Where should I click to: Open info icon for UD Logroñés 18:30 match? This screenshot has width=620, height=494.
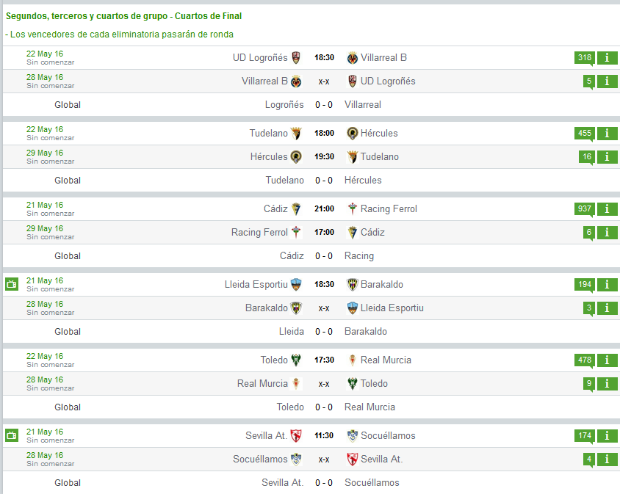click(607, 58)
